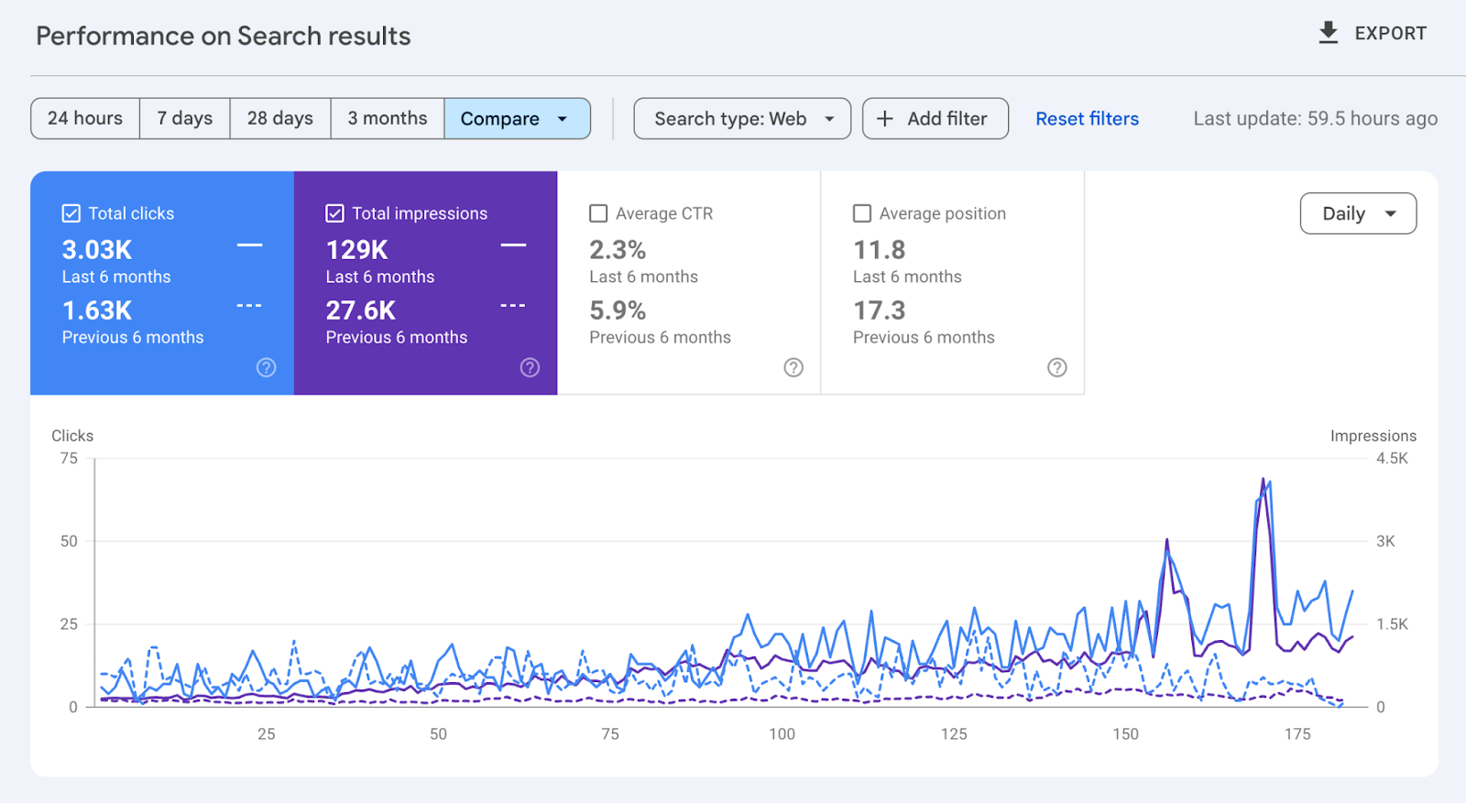Click the solid line swatch in Total clicks
The height and width of the screenshot is (803, 1466).
tap(250, 245)
